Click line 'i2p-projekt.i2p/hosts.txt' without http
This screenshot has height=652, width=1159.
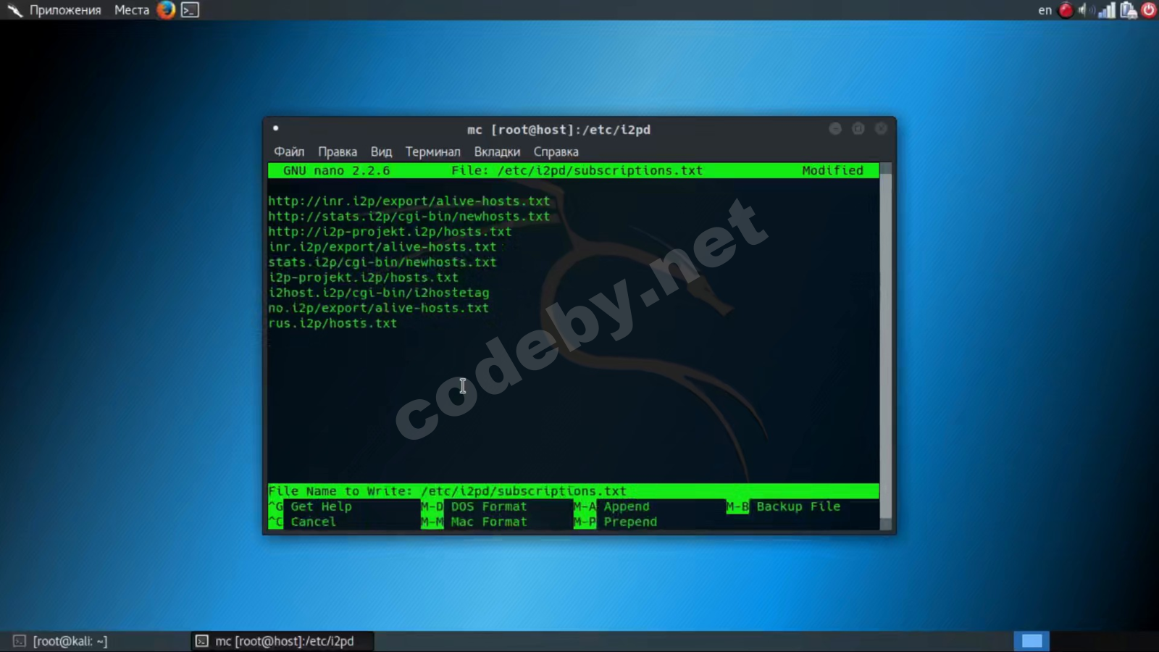(x=363, y=277)
